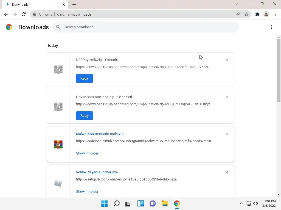Remove MalwareSourceCode-main.zip from the list
This screenshot has height=210, width=281.
coord(226,134)
